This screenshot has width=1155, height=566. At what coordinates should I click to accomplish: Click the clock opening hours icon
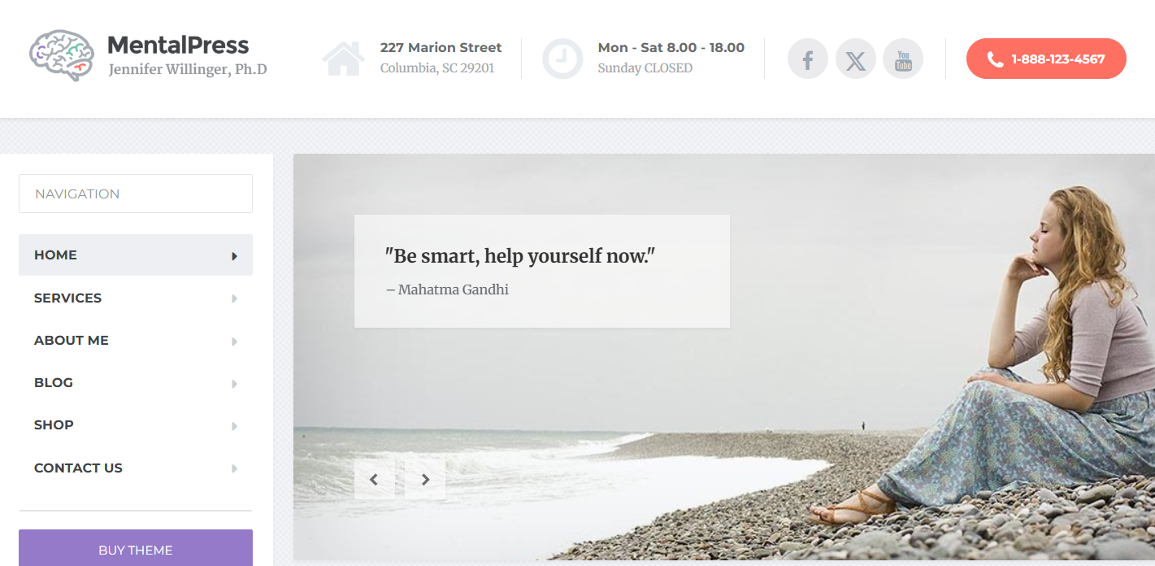[562, 59]
